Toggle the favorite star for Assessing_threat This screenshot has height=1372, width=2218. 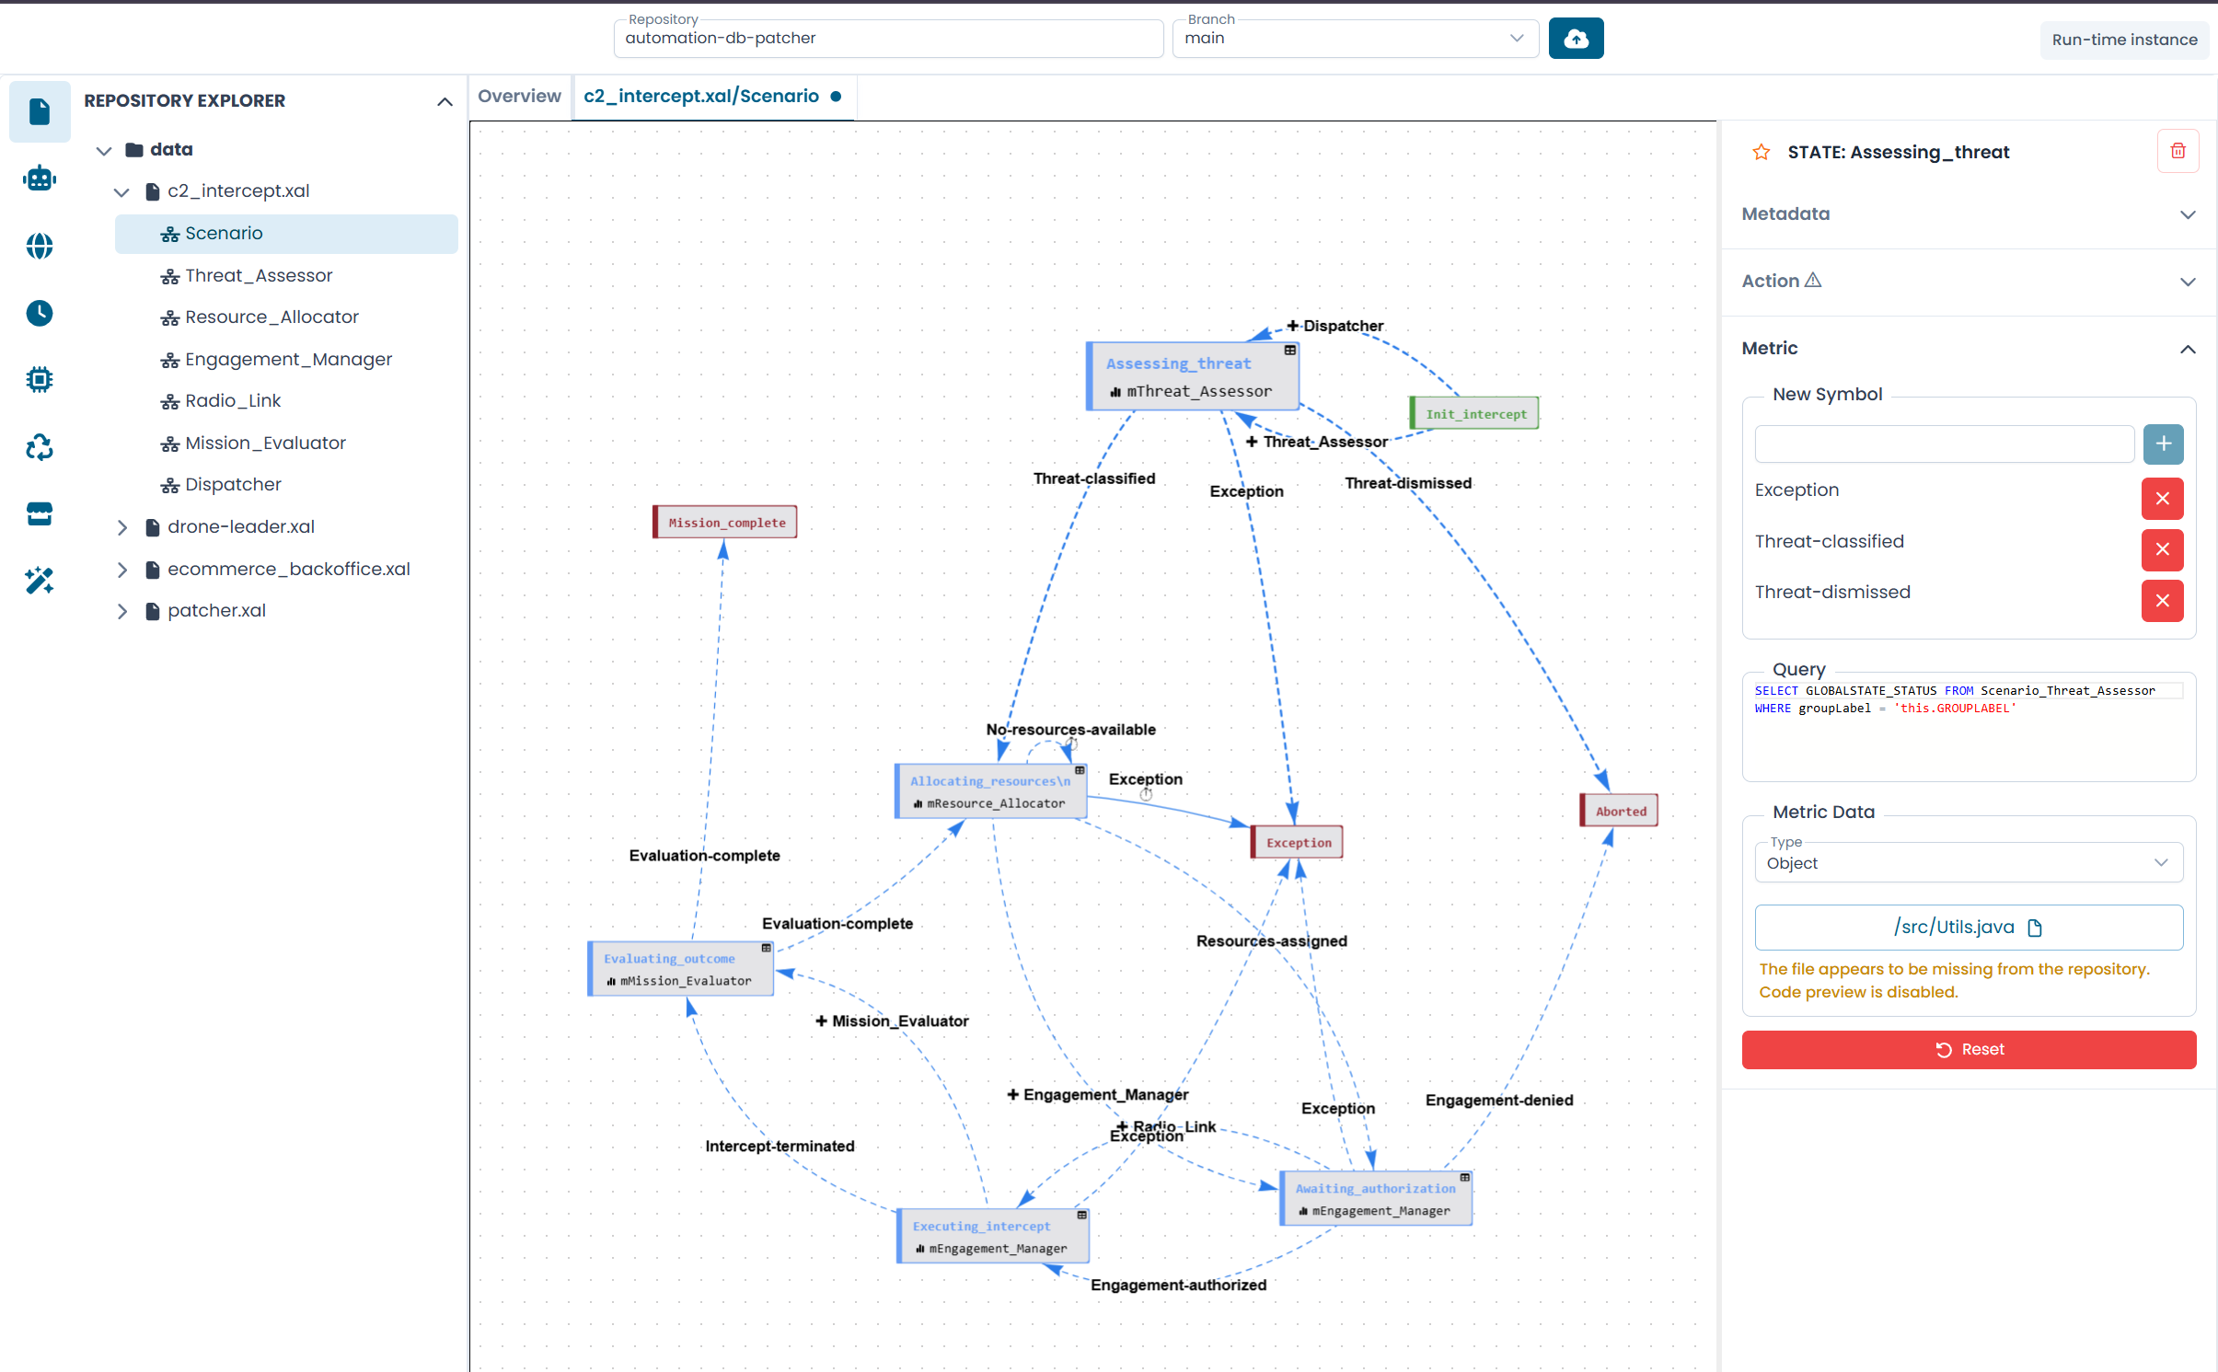click(x=1762, y=152)
